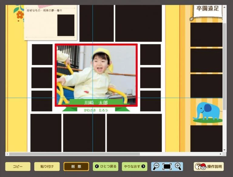Zoom out with the minus magnifier icon
Screen dimensions: 233x177
click(x=156, y=166)
